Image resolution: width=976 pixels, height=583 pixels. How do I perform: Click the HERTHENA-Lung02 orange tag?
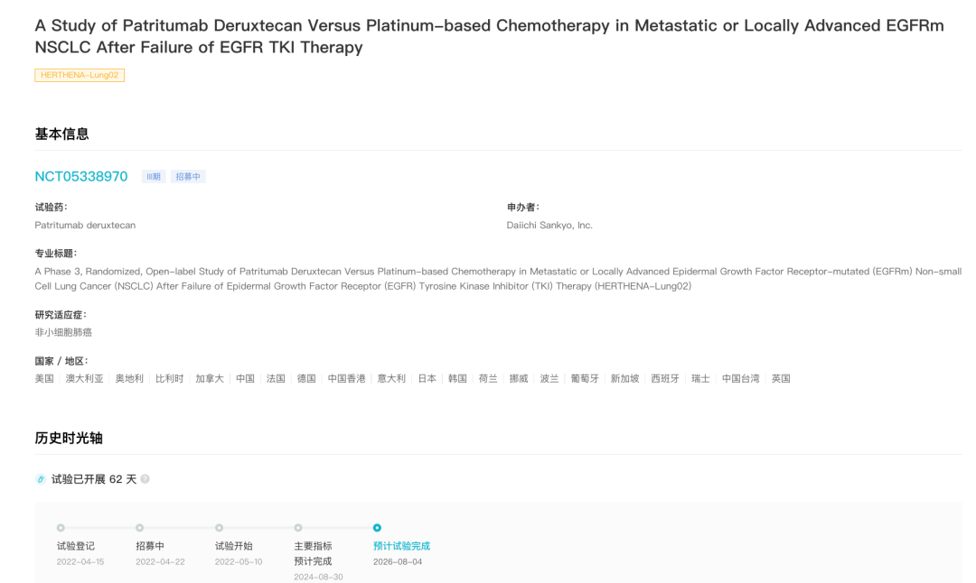tap(80, 76)
